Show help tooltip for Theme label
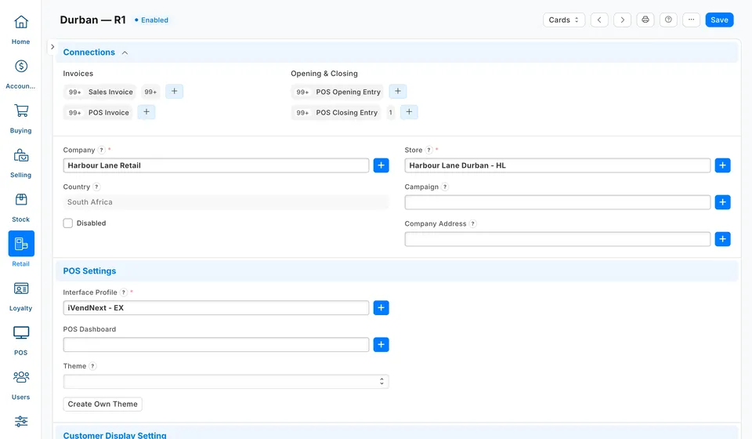The width and height of the screenshot is (752, 439). click(x=92, y=366)
